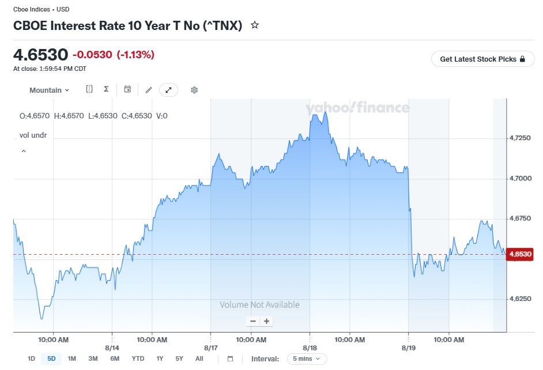Viewport: 543px width, 370px height.
Task: Select the 1D time range
Action: (x=31, y=358)
